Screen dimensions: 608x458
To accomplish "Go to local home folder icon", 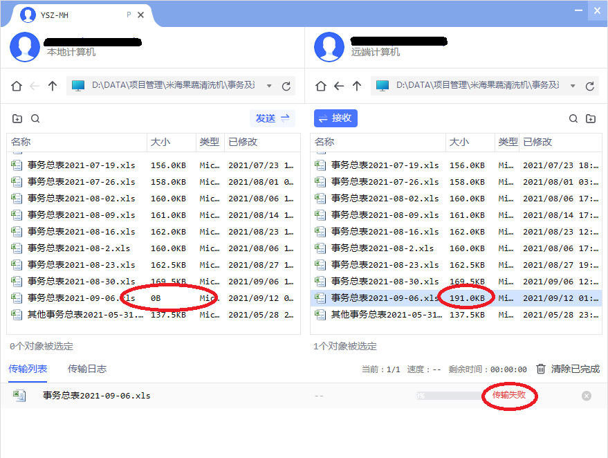I will [17, 86].
